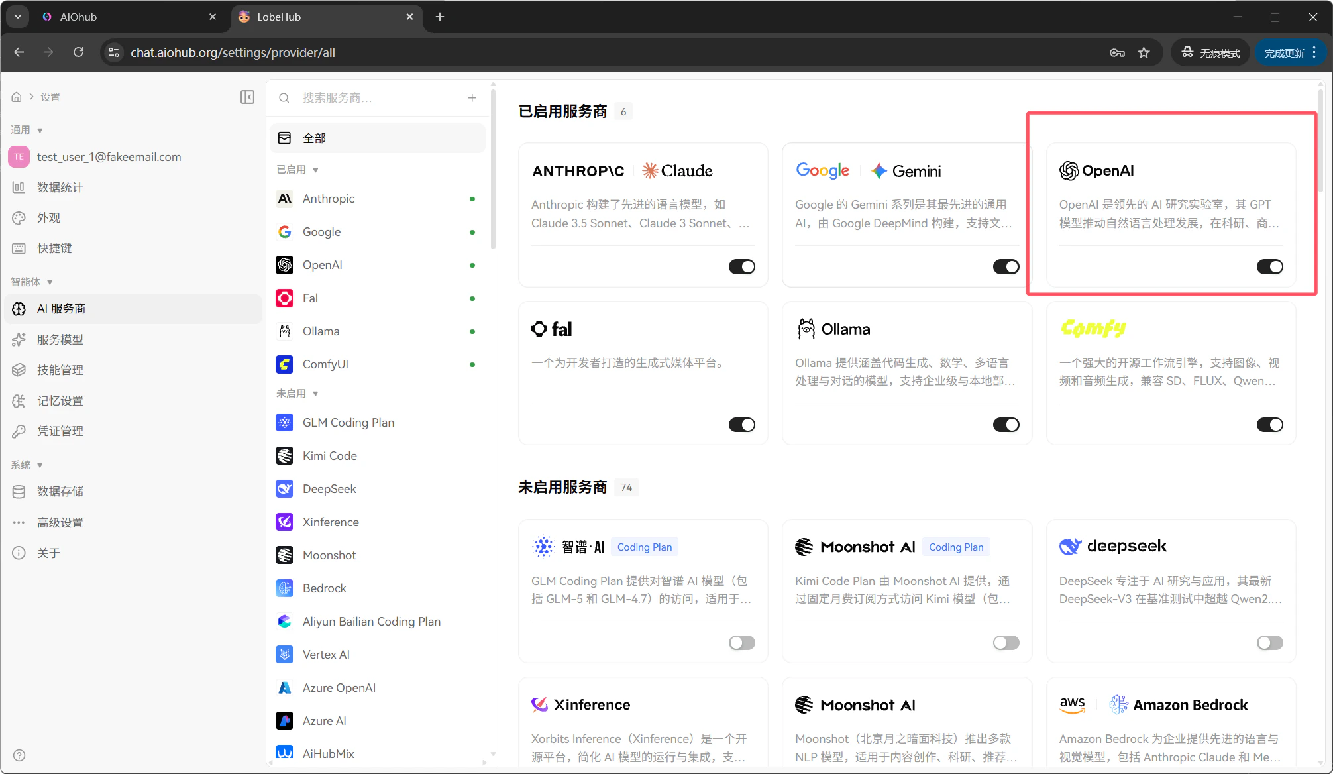Screen dimensions: 1333x774
Task: Select GLM Coding Plan in the list
Action: [378, 423]
